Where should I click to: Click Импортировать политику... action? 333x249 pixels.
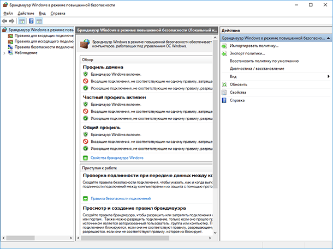pyautogui.click(x=254, y=46)
